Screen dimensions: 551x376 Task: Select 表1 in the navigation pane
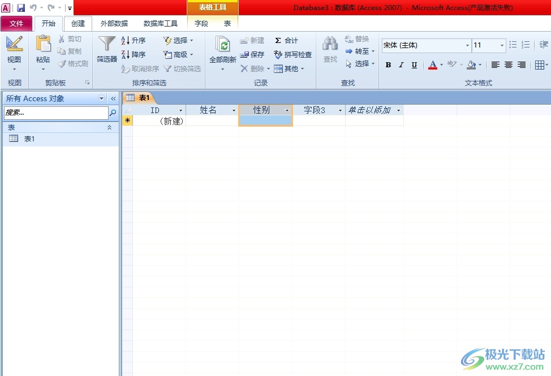61,139
